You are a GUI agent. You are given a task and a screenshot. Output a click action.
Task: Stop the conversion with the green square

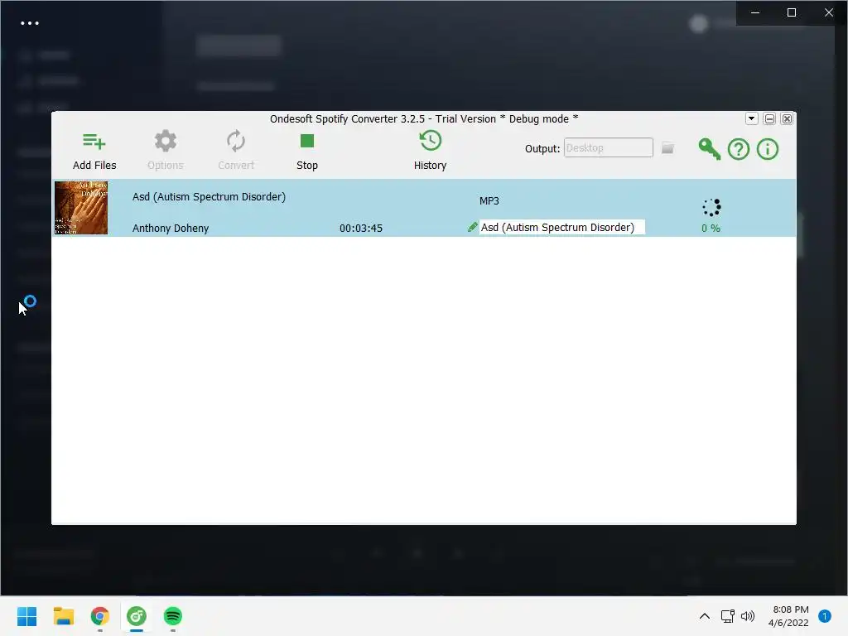pyautogui.click(x=307, y=141)
